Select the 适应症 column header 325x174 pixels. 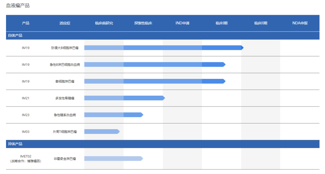tap(65, 23)
